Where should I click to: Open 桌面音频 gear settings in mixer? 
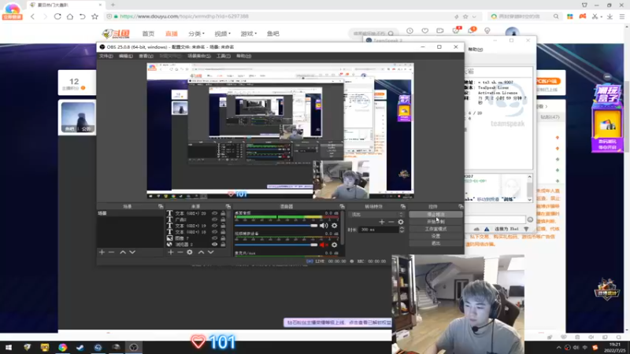[x=334, y=226]
